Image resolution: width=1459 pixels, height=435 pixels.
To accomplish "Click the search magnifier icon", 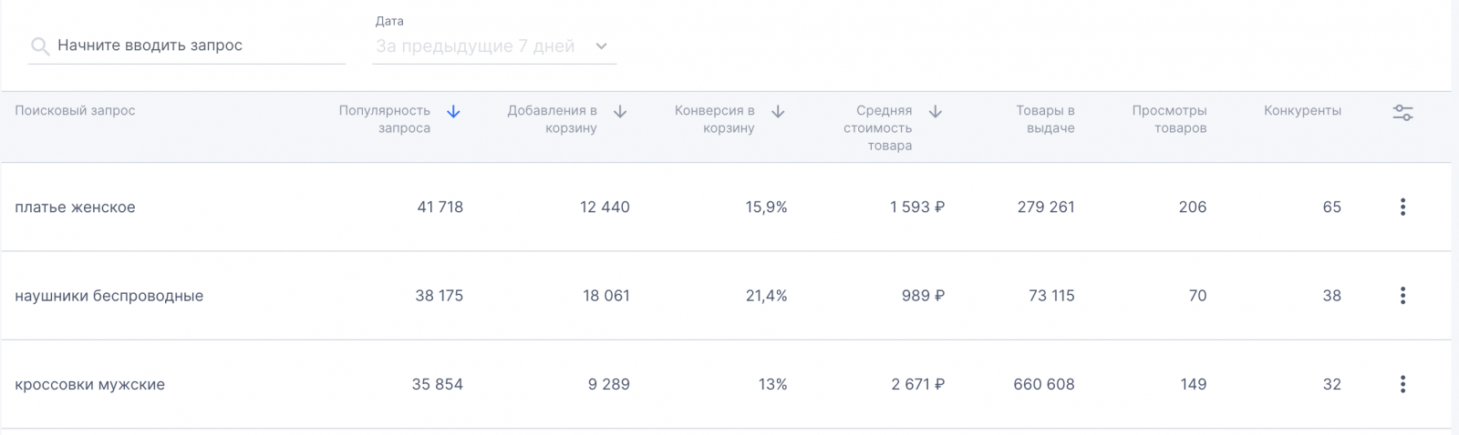I will pos(39,46).
